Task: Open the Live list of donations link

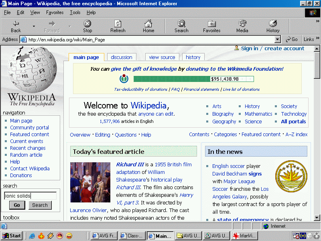Action: 241,89
